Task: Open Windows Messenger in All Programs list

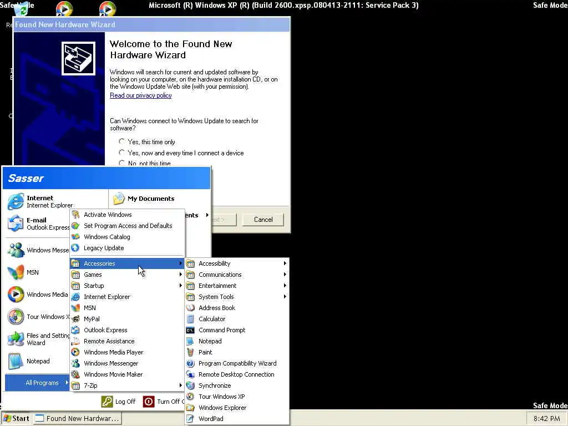Action: [x=127, y=363]
